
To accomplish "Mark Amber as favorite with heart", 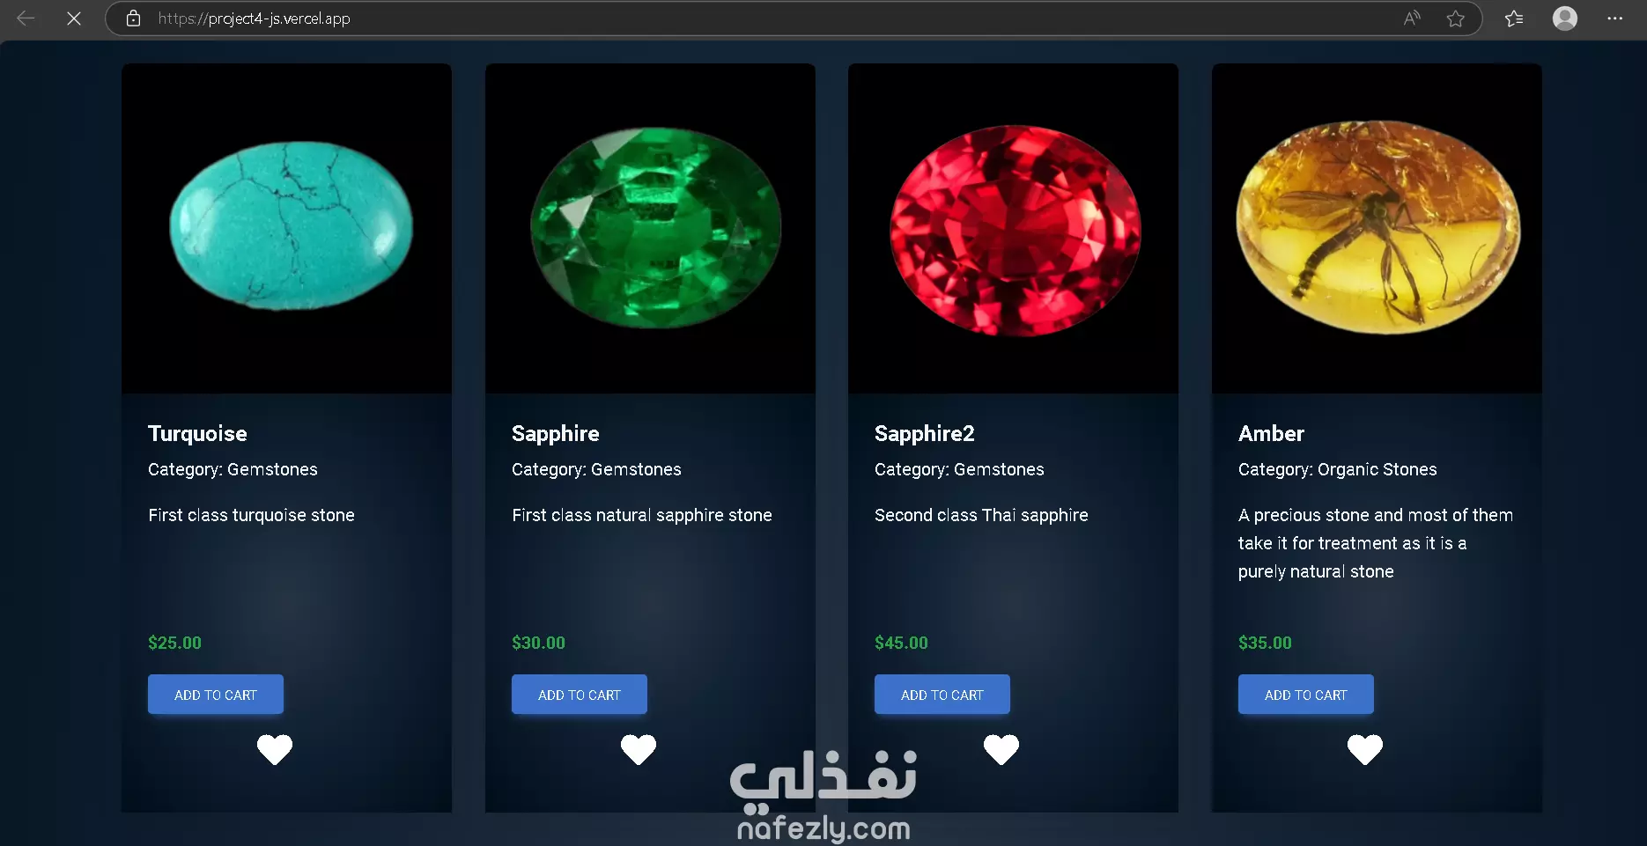I will click(x=1365, y=749).
